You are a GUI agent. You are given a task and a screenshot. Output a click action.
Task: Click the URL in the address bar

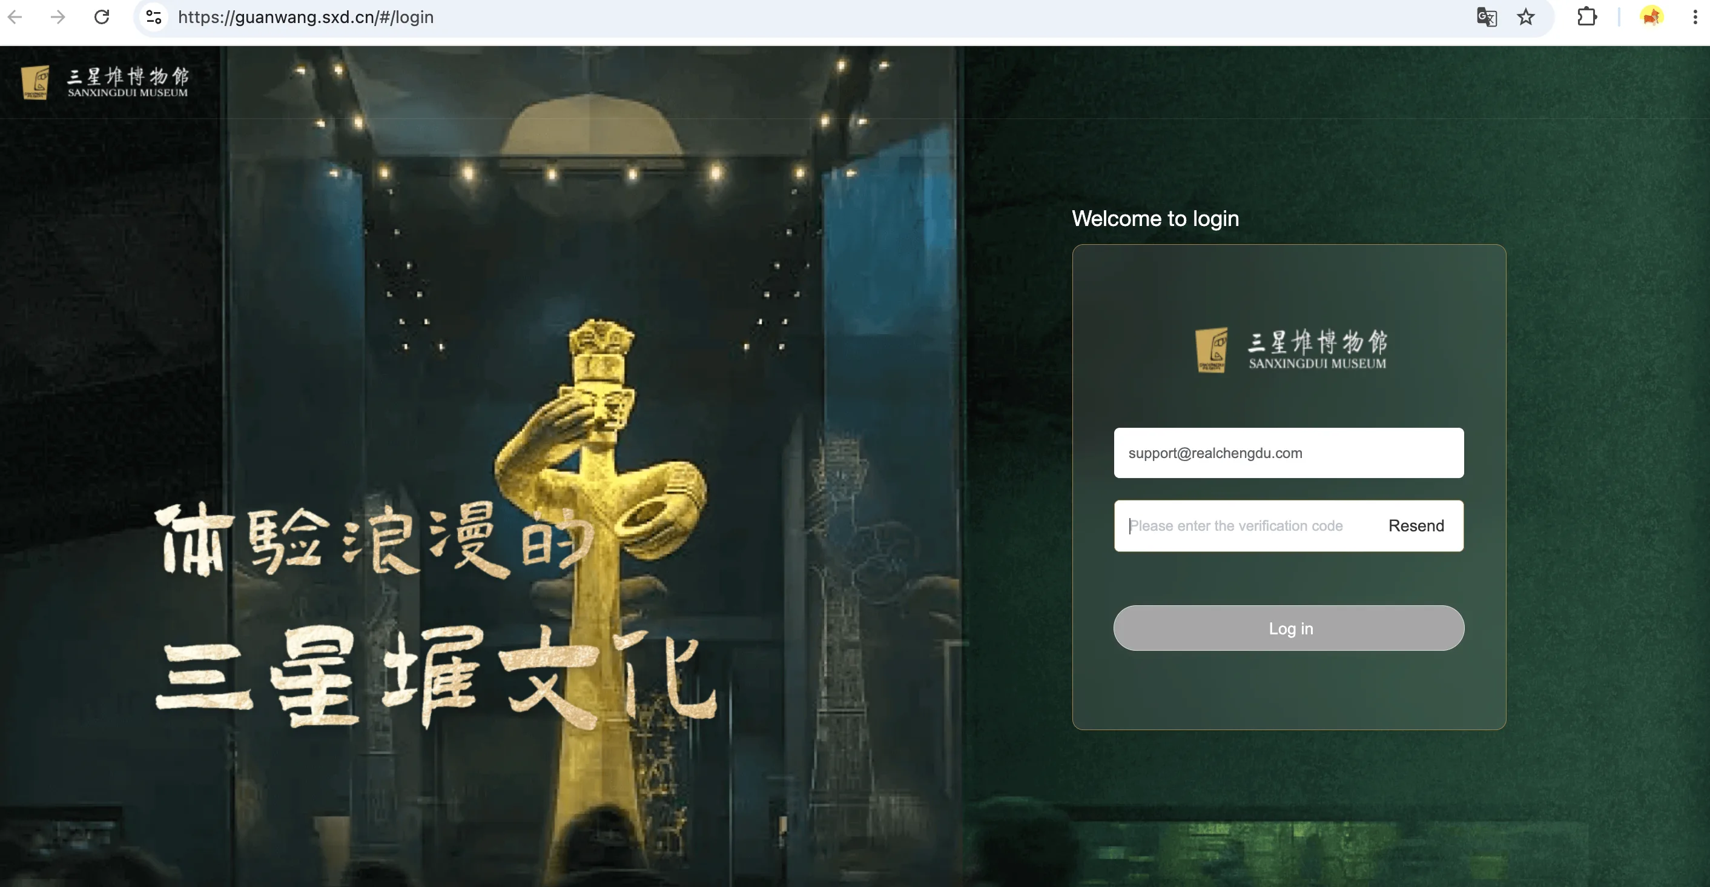(x=305, y=18)
